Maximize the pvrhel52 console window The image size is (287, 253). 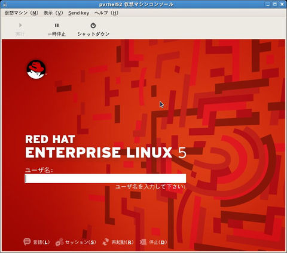tap(275, 4)
